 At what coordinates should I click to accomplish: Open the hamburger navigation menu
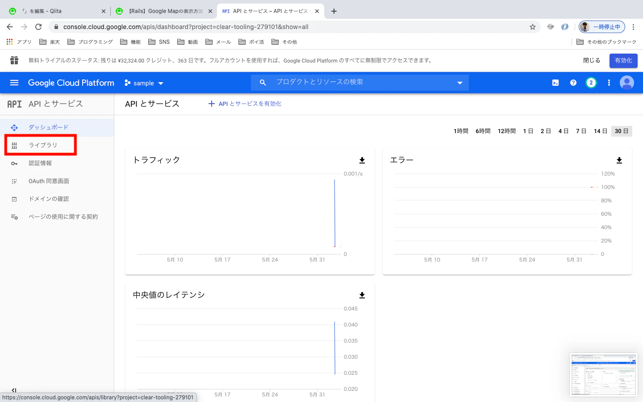(x=14, y=83)
